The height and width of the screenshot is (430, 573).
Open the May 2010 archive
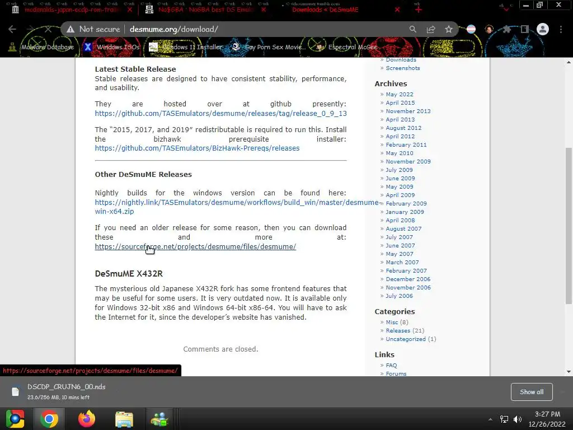click(400, 153)
